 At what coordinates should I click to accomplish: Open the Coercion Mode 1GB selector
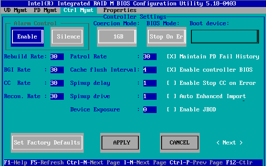click(117, 36)
